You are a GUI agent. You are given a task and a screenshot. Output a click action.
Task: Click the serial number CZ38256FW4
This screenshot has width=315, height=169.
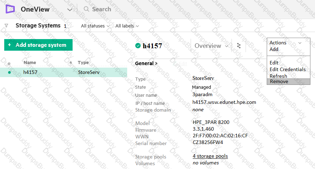pos(208,142)
